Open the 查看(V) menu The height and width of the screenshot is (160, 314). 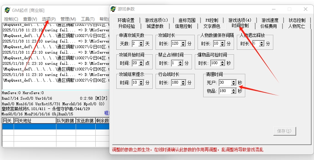30,19
